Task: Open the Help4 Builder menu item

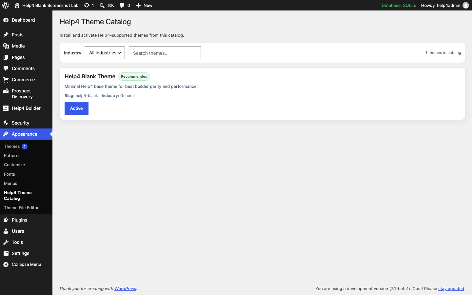Action: [26, 108]
